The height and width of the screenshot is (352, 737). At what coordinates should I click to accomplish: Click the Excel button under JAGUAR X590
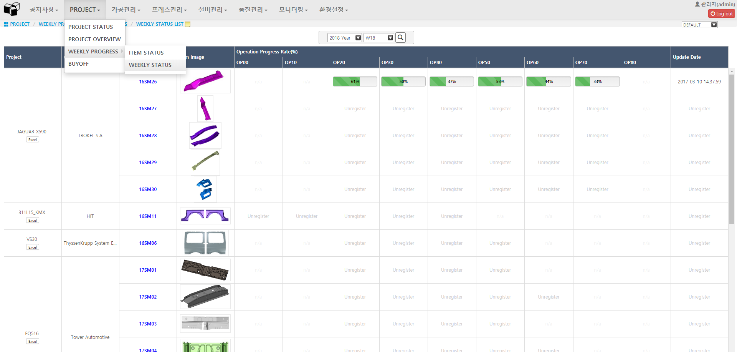point(33,139)
